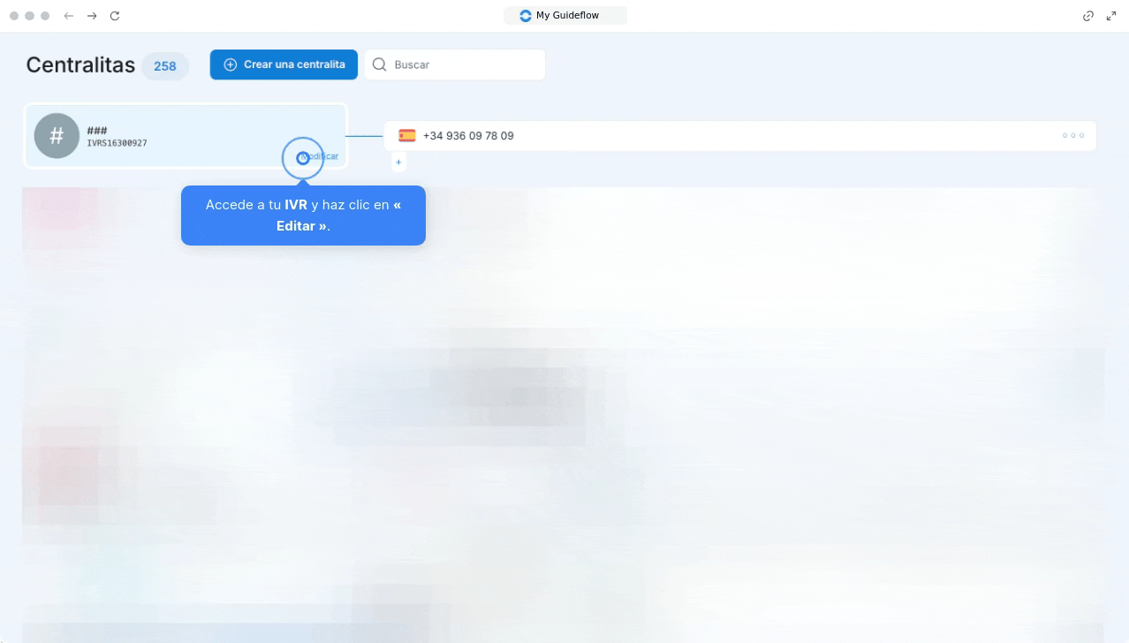The height and width of the screenshot is (643, 1129).
Task: Select the My Guideflow tab
Action: coord(565,16)
